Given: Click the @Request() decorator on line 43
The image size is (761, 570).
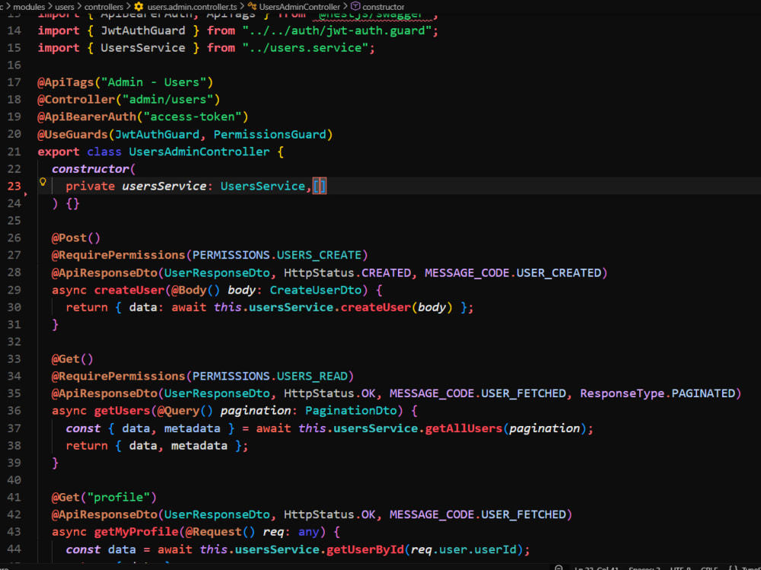Looking at the screenshot, I should pyautogui.click(x=221, y=532).
